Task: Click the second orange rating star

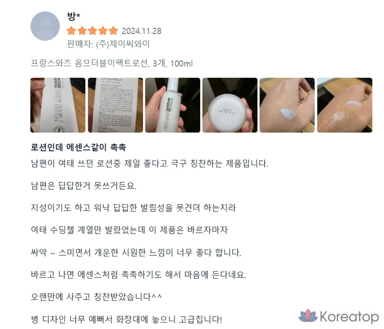Action: point(82,31)
